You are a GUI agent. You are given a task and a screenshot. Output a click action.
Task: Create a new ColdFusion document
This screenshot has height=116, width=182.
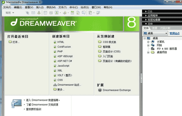[64, 47]
